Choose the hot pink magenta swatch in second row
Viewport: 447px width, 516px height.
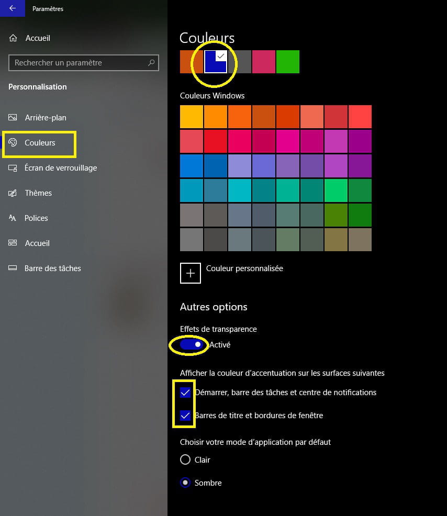pyautogui.click(x=288, y=141)
